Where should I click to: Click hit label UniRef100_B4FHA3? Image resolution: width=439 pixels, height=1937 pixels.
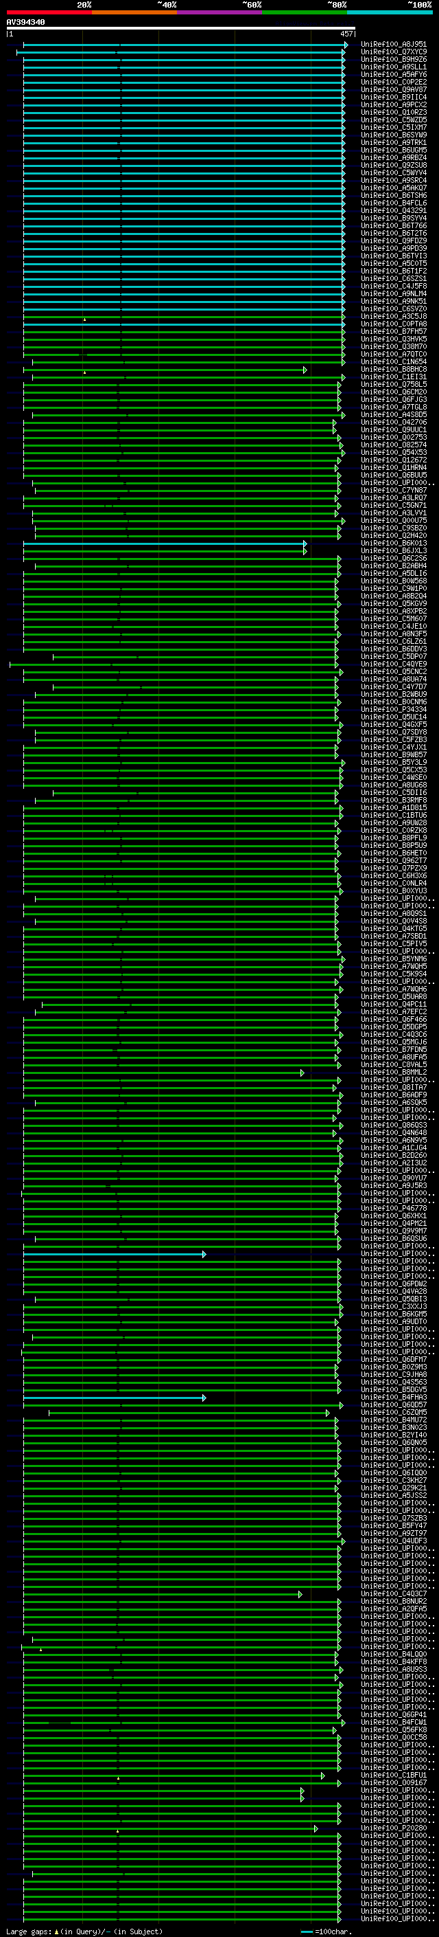point(393,1397)
